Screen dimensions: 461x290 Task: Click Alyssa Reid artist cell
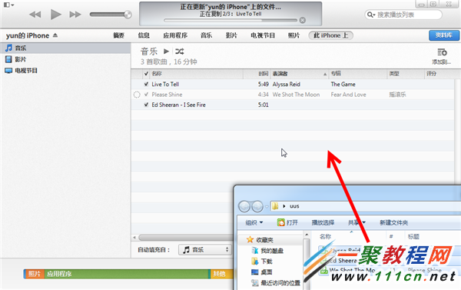(x=287, y=84)
